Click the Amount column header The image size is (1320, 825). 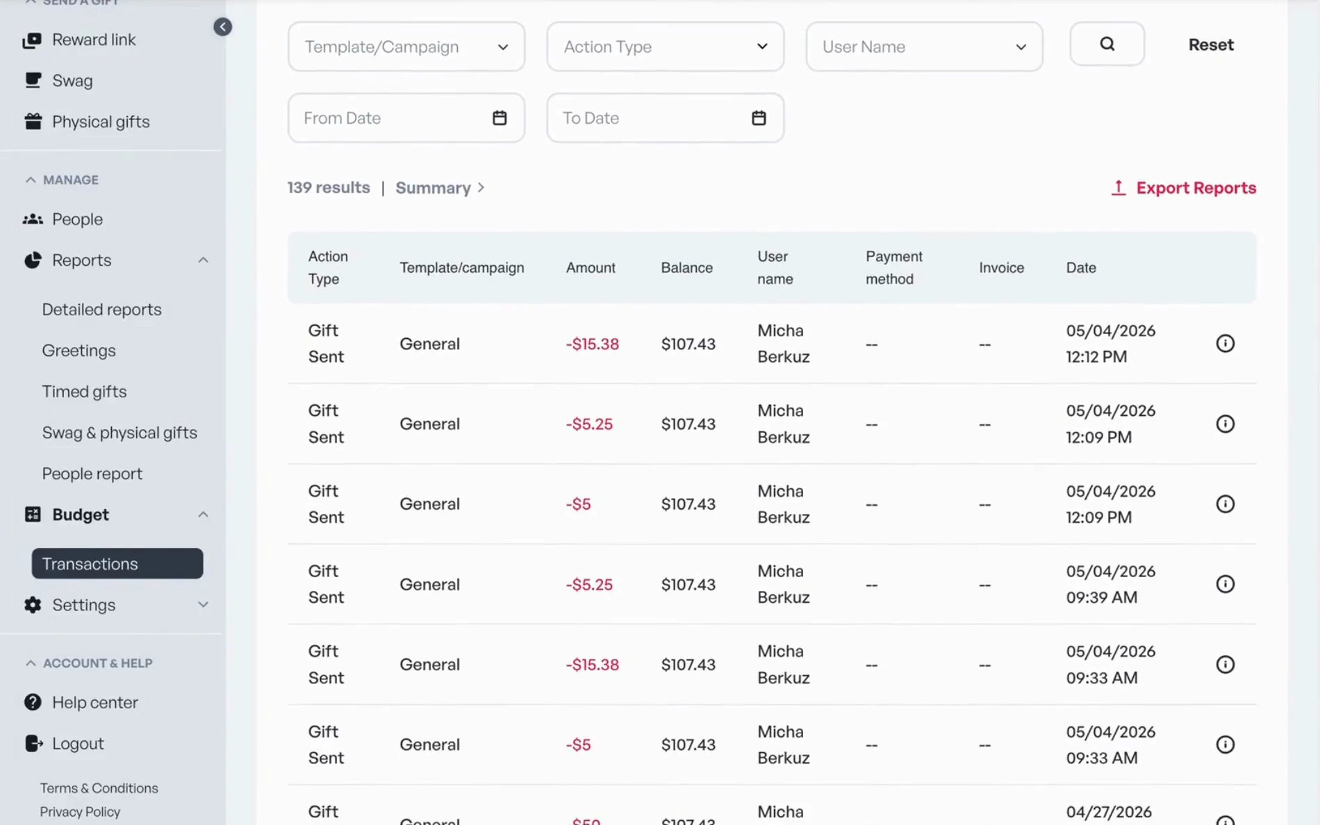point(591,268)
